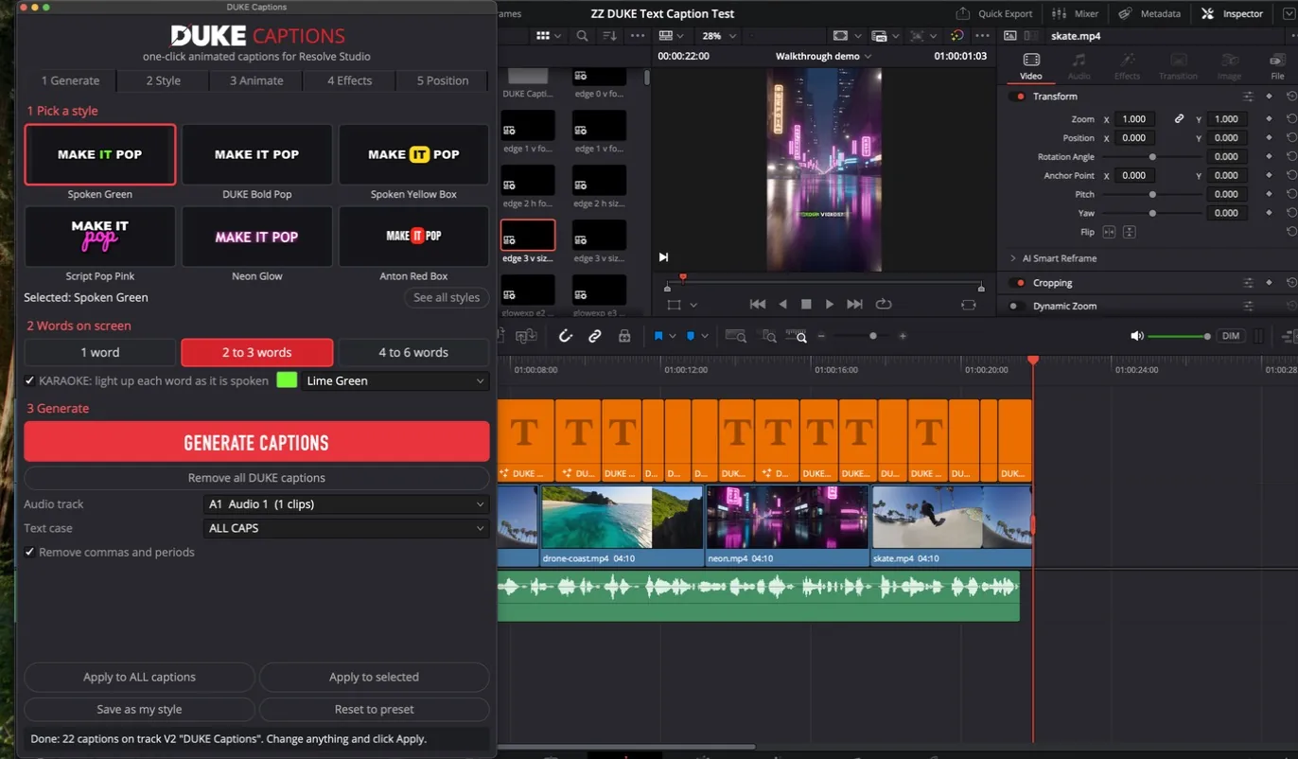1298x759 pixels.
Task: Select the Neon Glow style thumbnail
Action: [x=256, y=237]
